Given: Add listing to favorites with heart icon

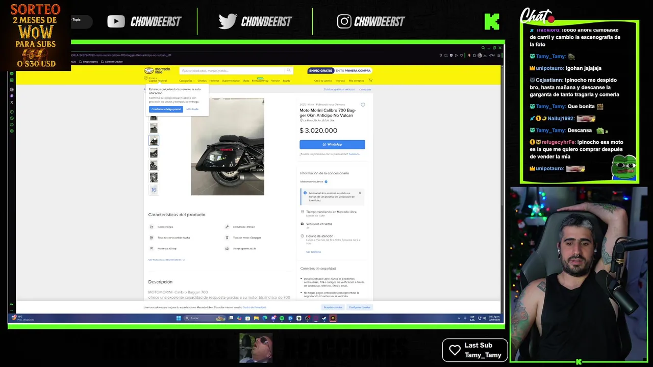Looking at the screenshot, I should point(363,104).
